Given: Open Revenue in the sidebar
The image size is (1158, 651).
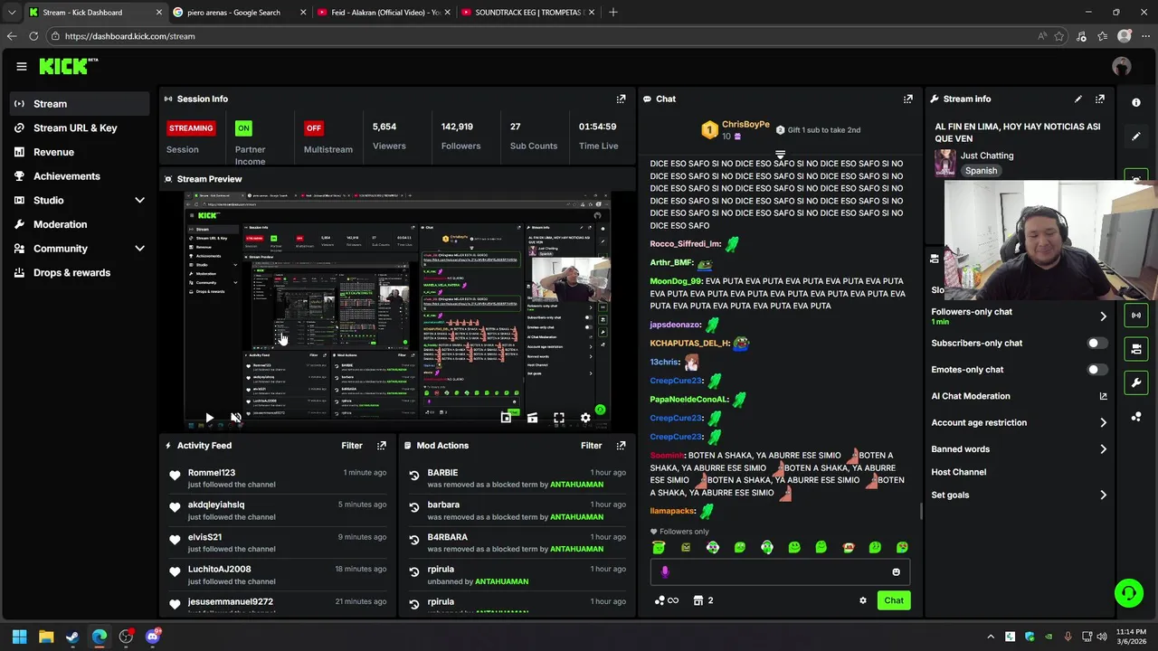Looking at the screenshot, I should 80,152.
